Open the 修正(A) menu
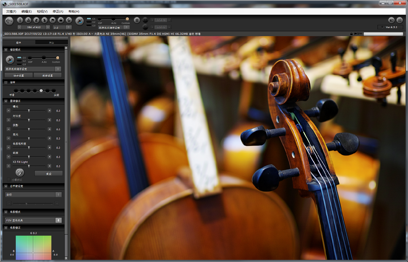The width and height of the screenshot is (408, 262). (x=58, y=11)
